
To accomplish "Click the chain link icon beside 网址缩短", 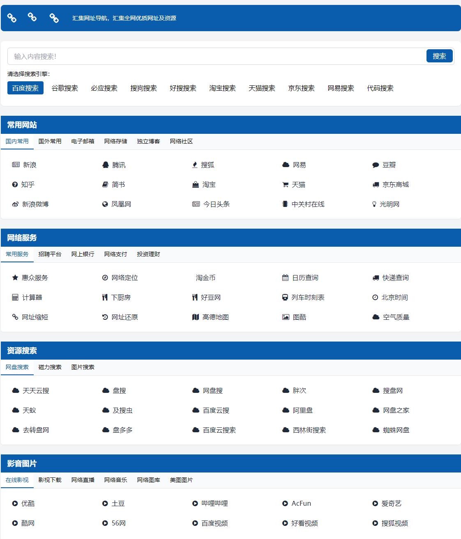I will point(15,317).
